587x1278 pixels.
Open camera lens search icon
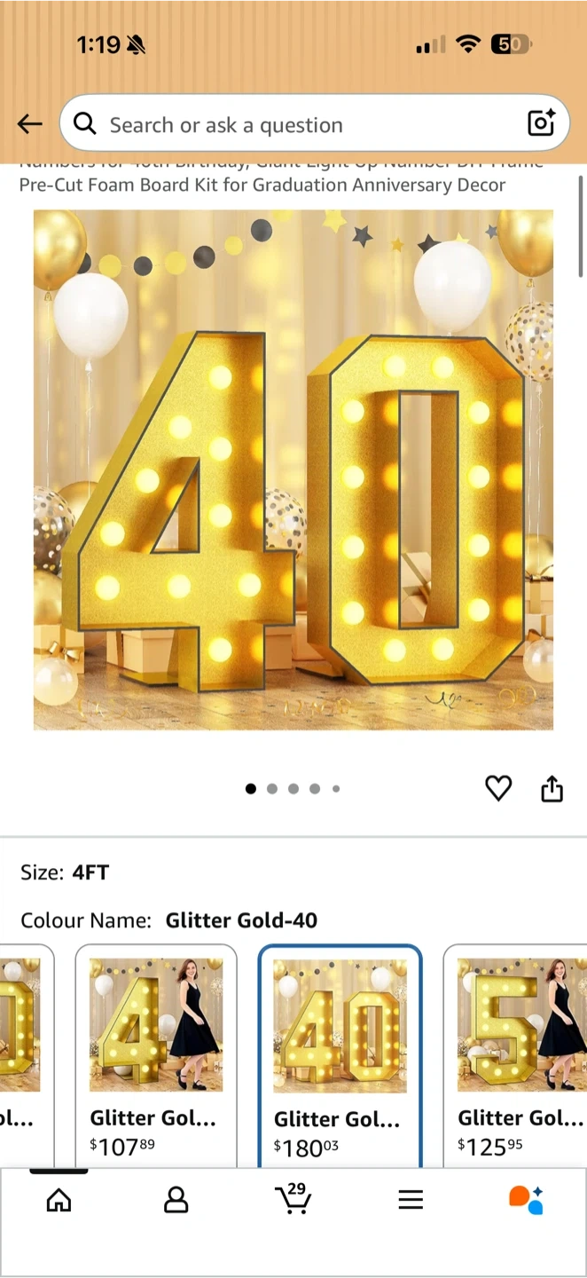[x=541, y=123]
